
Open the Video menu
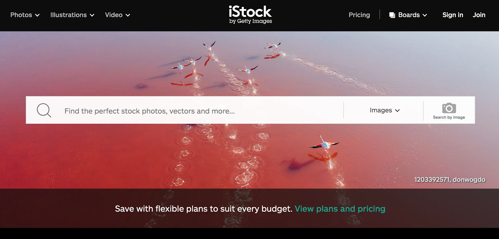tap(118, 15)
